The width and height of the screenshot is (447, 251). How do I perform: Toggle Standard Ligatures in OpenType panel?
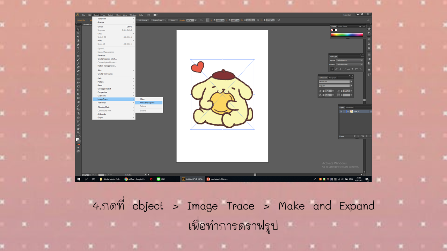(332, 69)
